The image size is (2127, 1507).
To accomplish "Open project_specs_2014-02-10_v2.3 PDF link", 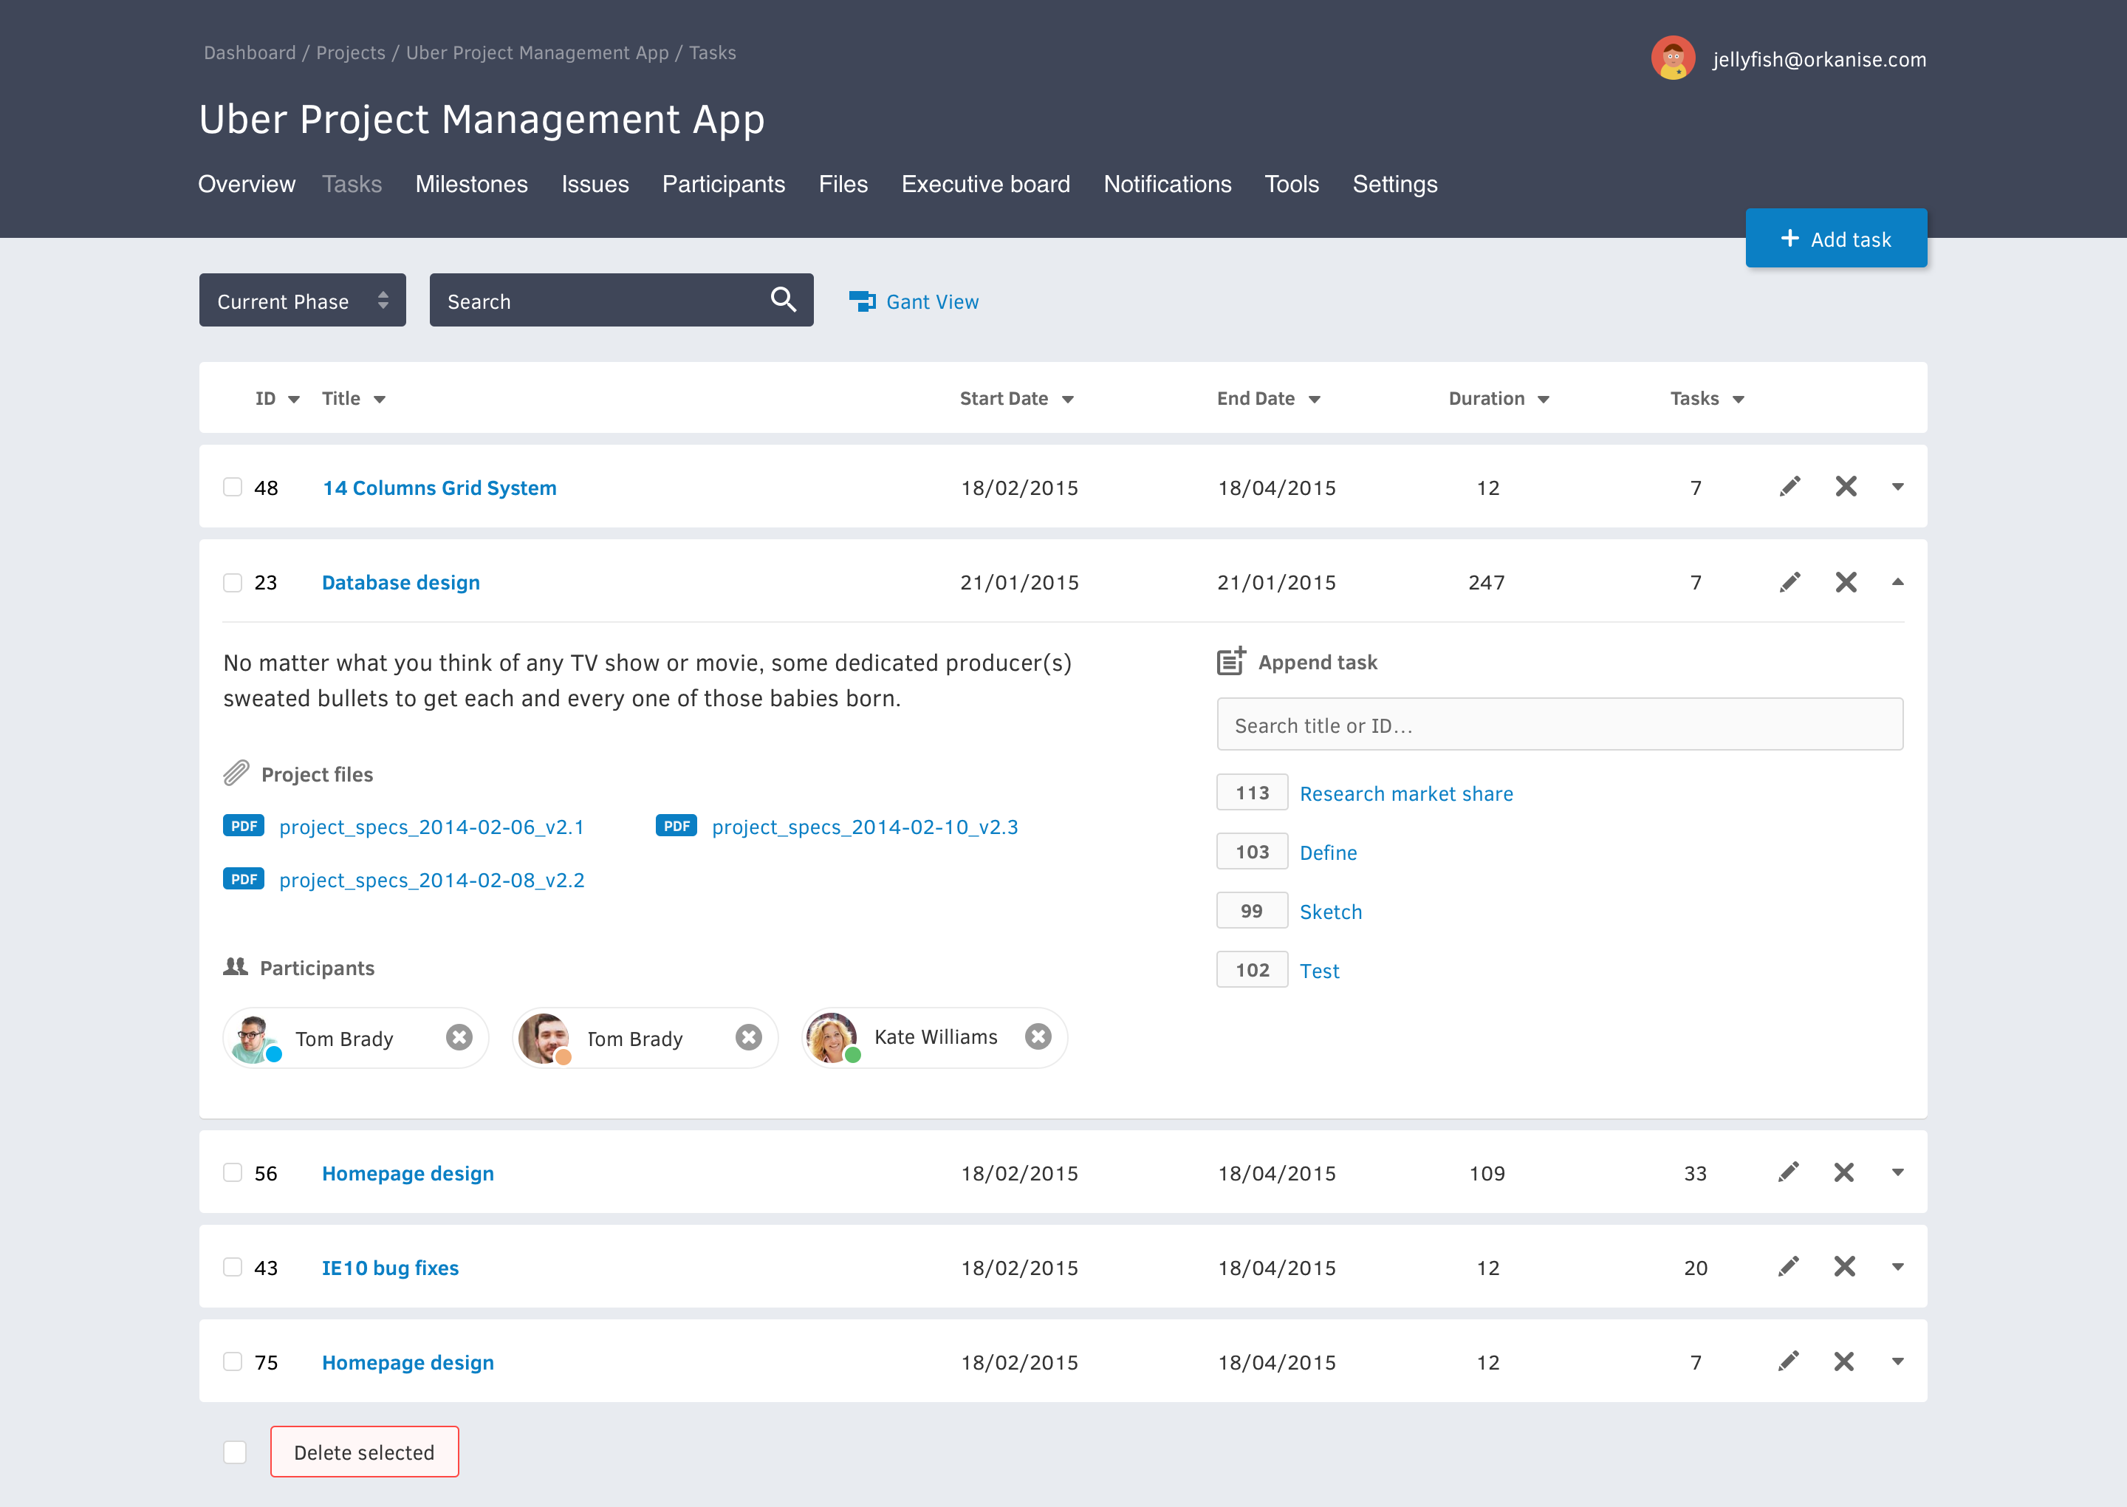I will click(x=863, y=827).
